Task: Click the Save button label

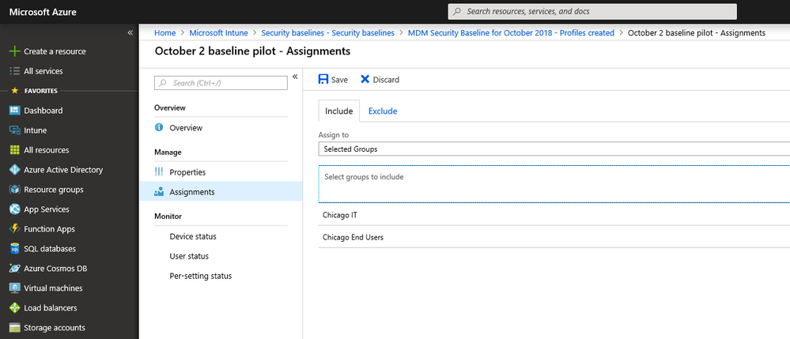Action: (x=339, y=80)
